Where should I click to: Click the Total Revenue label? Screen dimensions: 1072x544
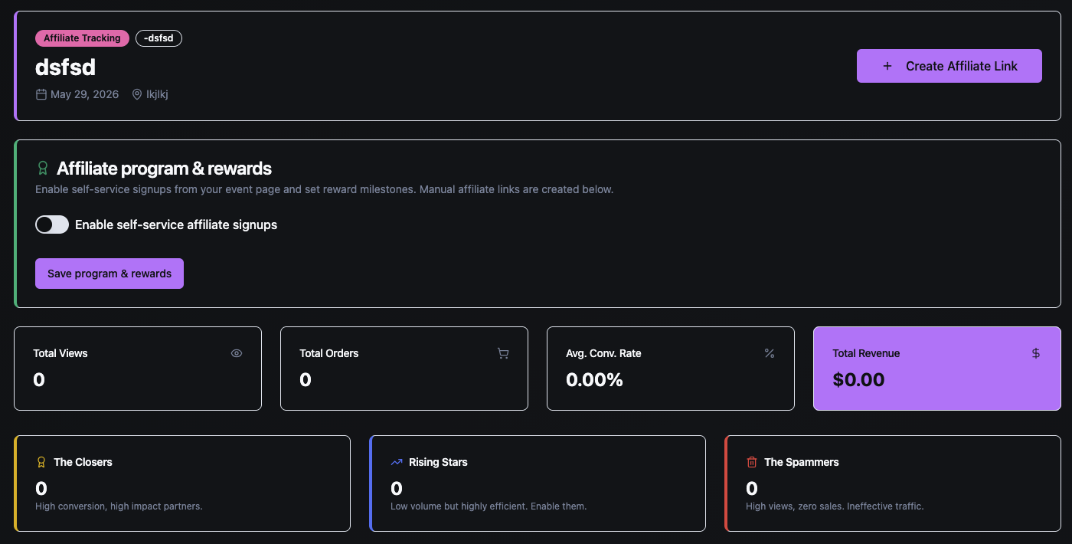point(866,353)
